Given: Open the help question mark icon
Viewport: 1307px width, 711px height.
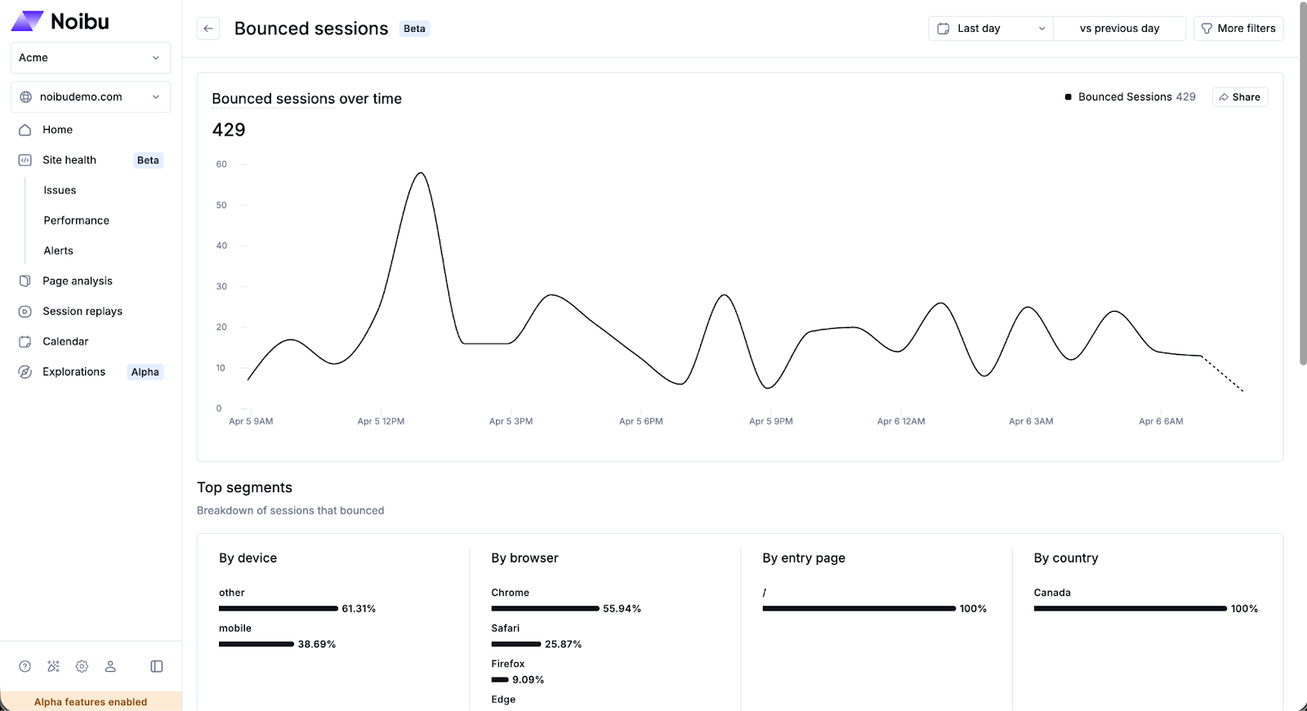Looking at the screenshot, I should (25, 666).
